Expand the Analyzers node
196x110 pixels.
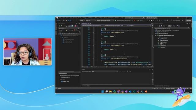click(x=159, y=39)
